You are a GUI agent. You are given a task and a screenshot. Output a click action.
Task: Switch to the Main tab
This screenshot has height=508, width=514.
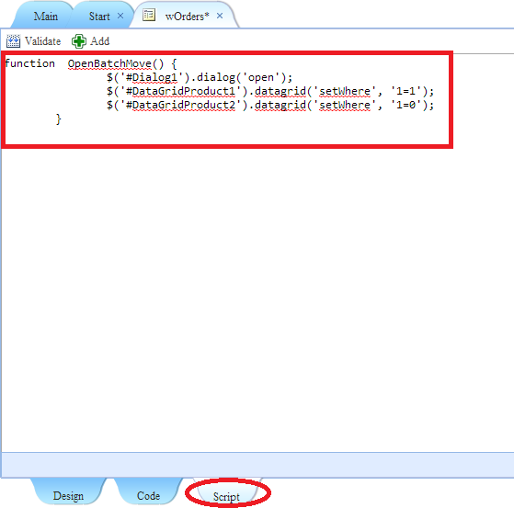coord(46,16)
